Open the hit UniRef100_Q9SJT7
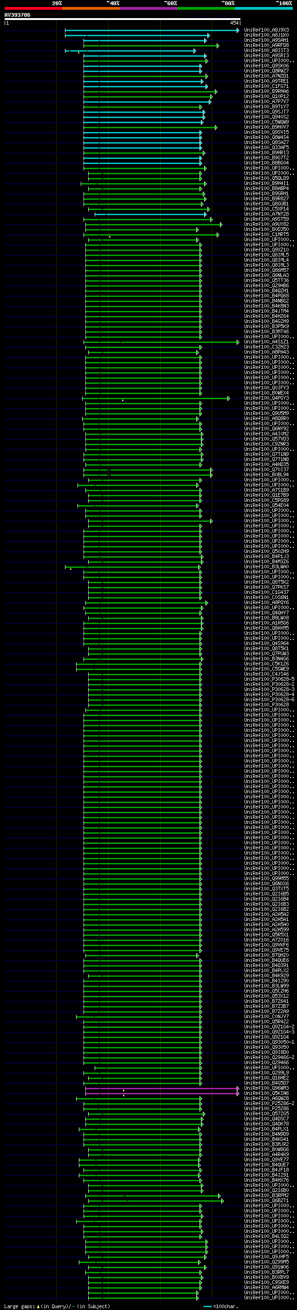297x1310 pixels. pyautogui.click(x=266, y=112)
